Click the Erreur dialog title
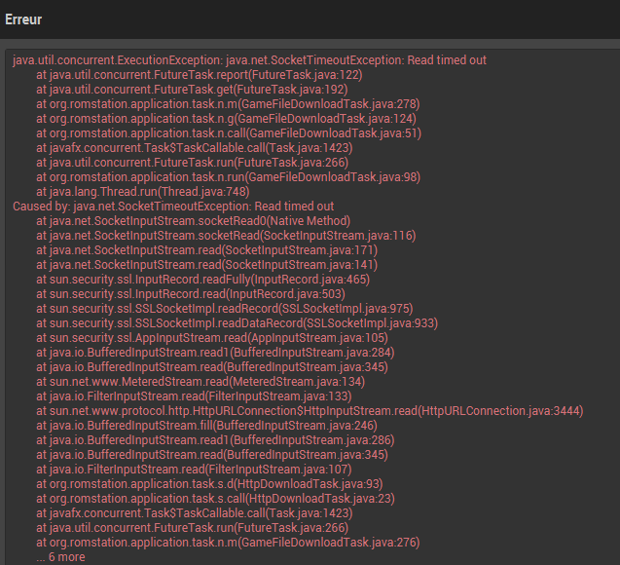 coord(22,19)
